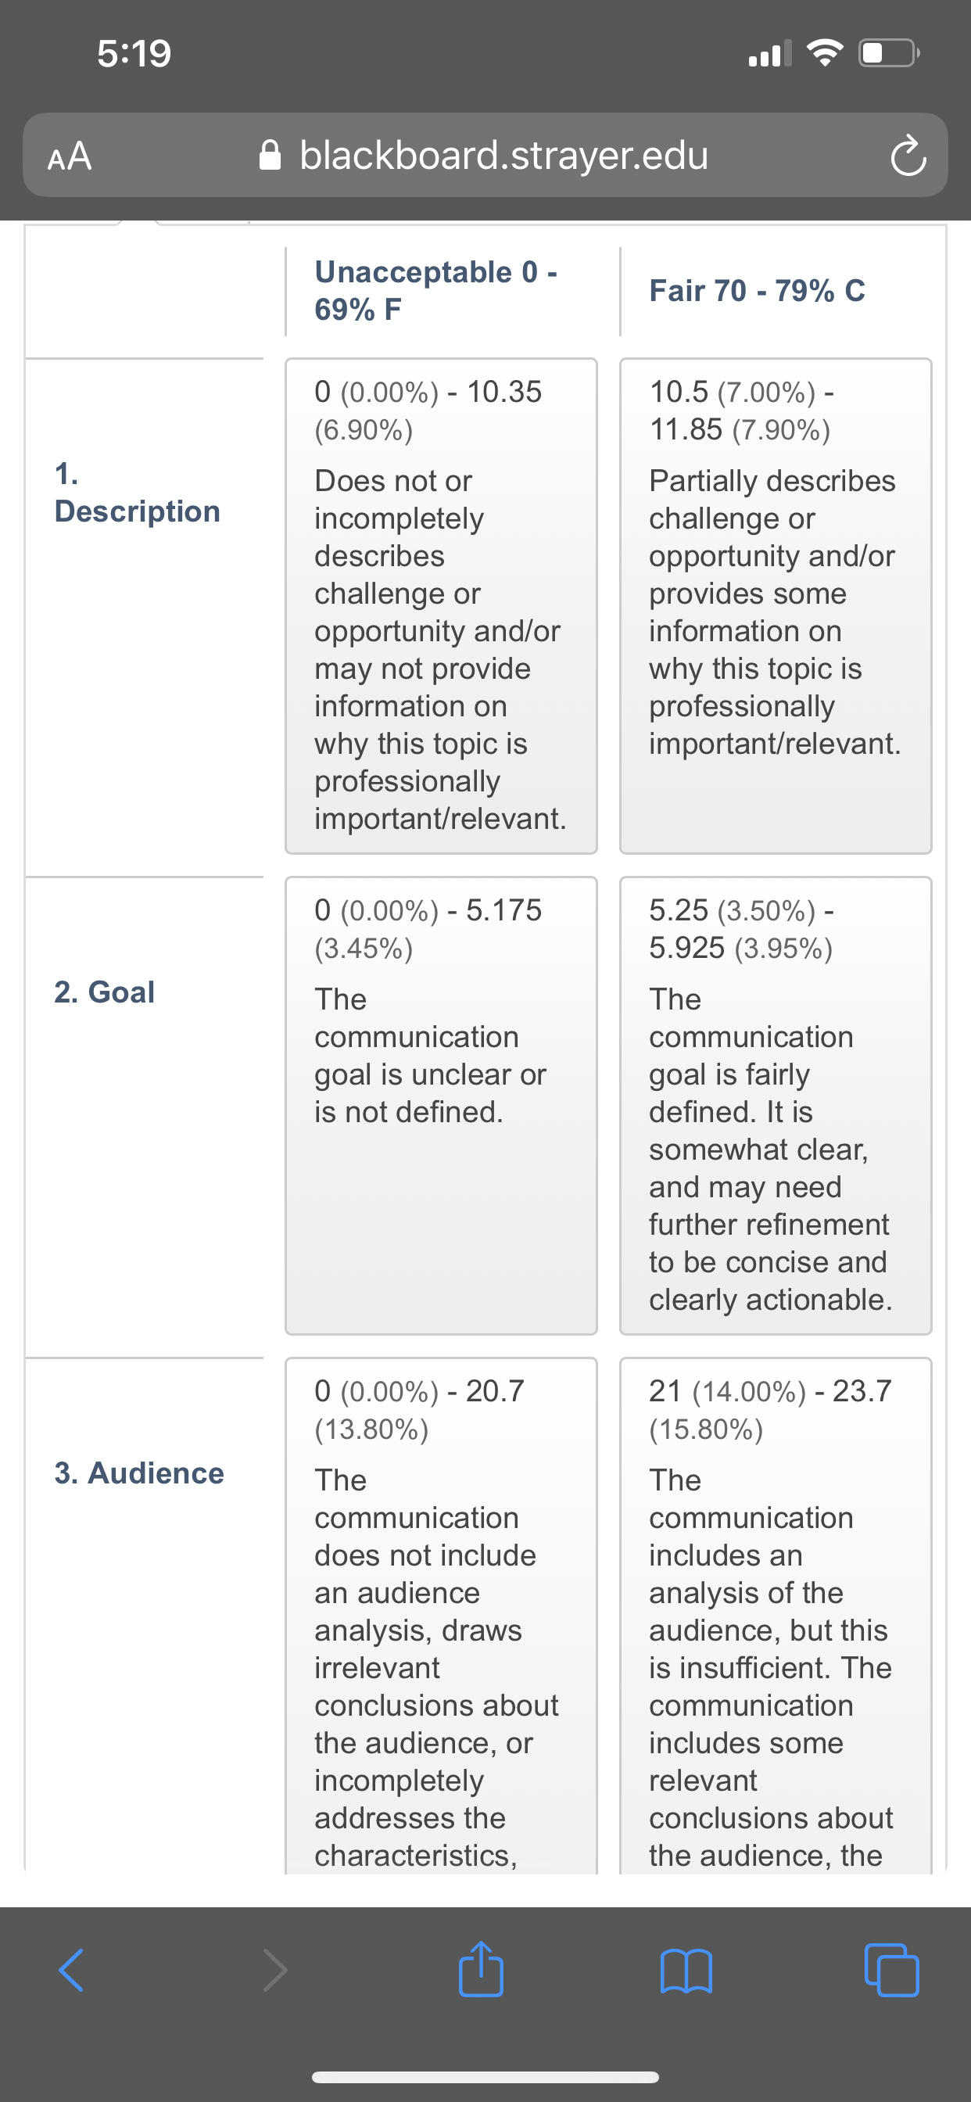Open the share sheet icon

click(481, 1967)
